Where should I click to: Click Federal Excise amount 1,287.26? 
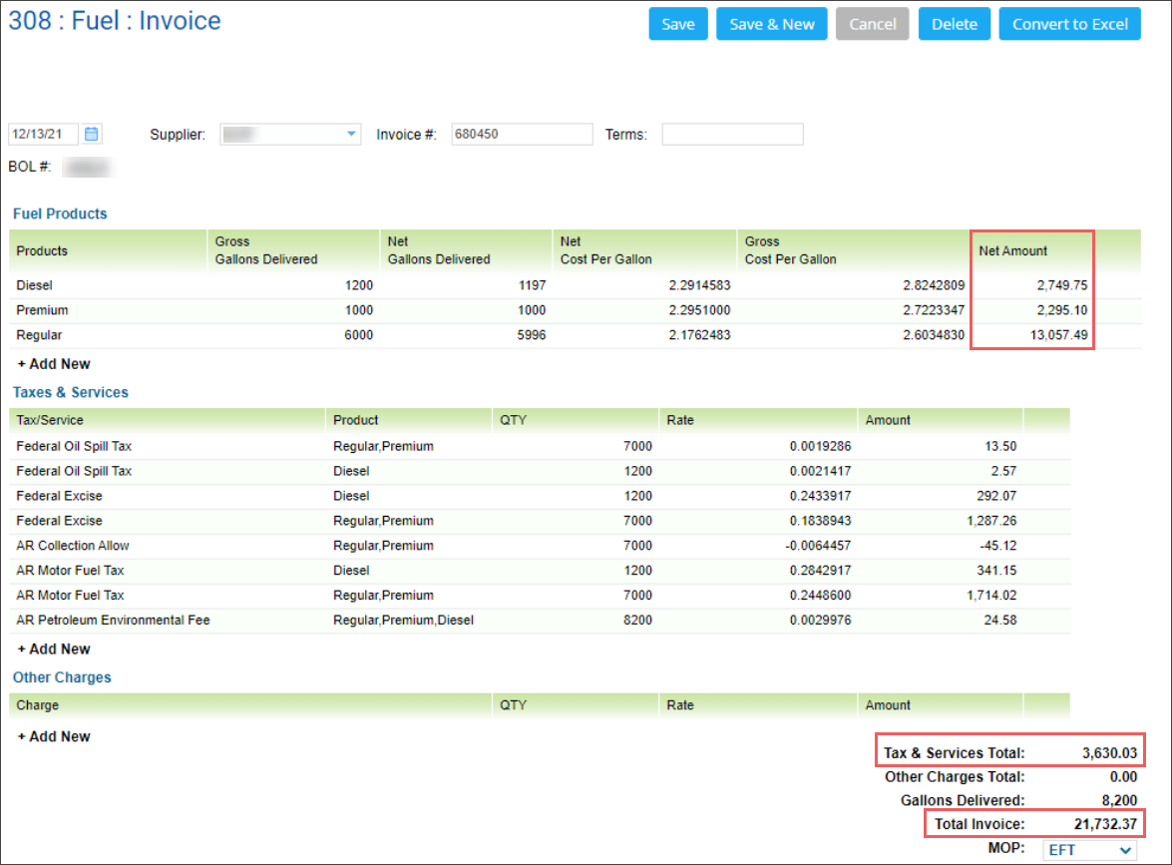click(x=991, y=521)
